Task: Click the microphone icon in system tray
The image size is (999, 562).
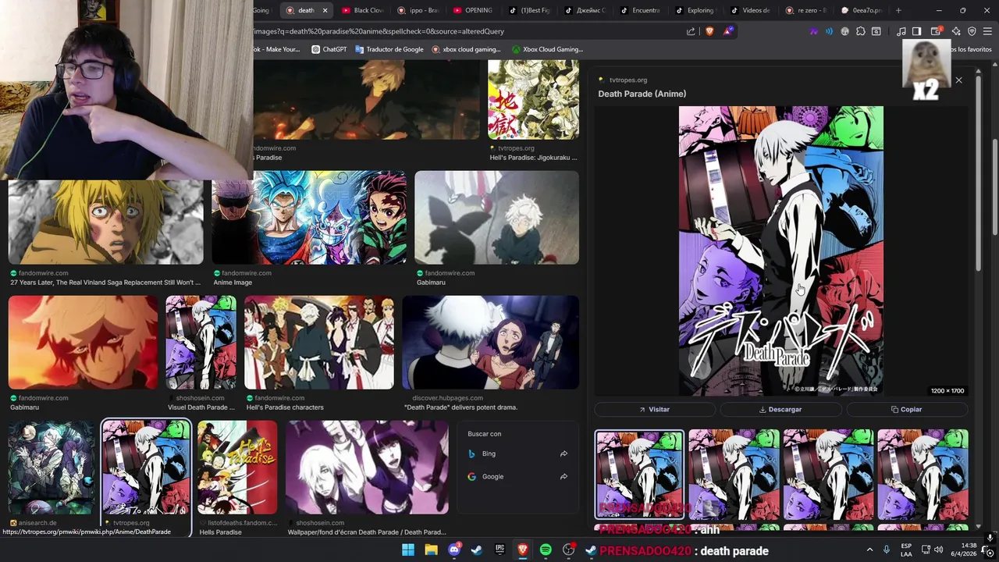Action: coord(887,550)
